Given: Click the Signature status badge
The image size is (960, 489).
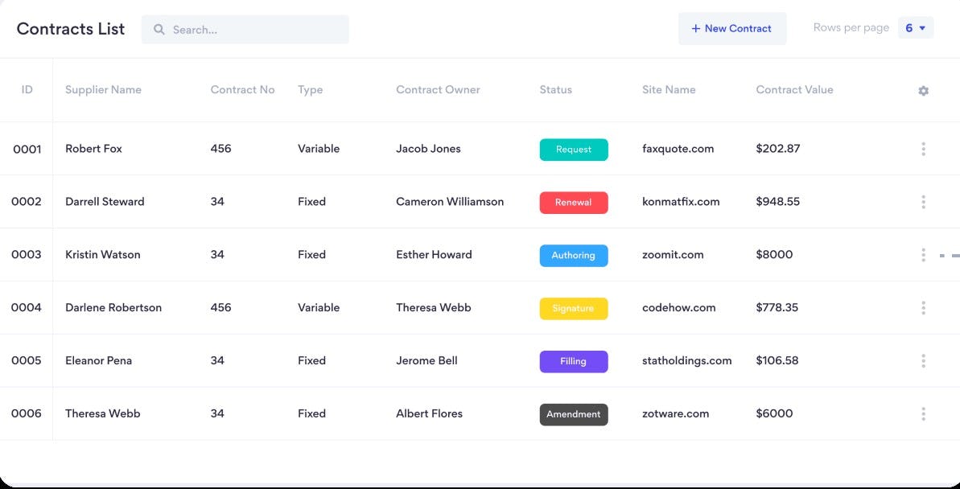Looking at the screenshot, I should pos(574,308).
